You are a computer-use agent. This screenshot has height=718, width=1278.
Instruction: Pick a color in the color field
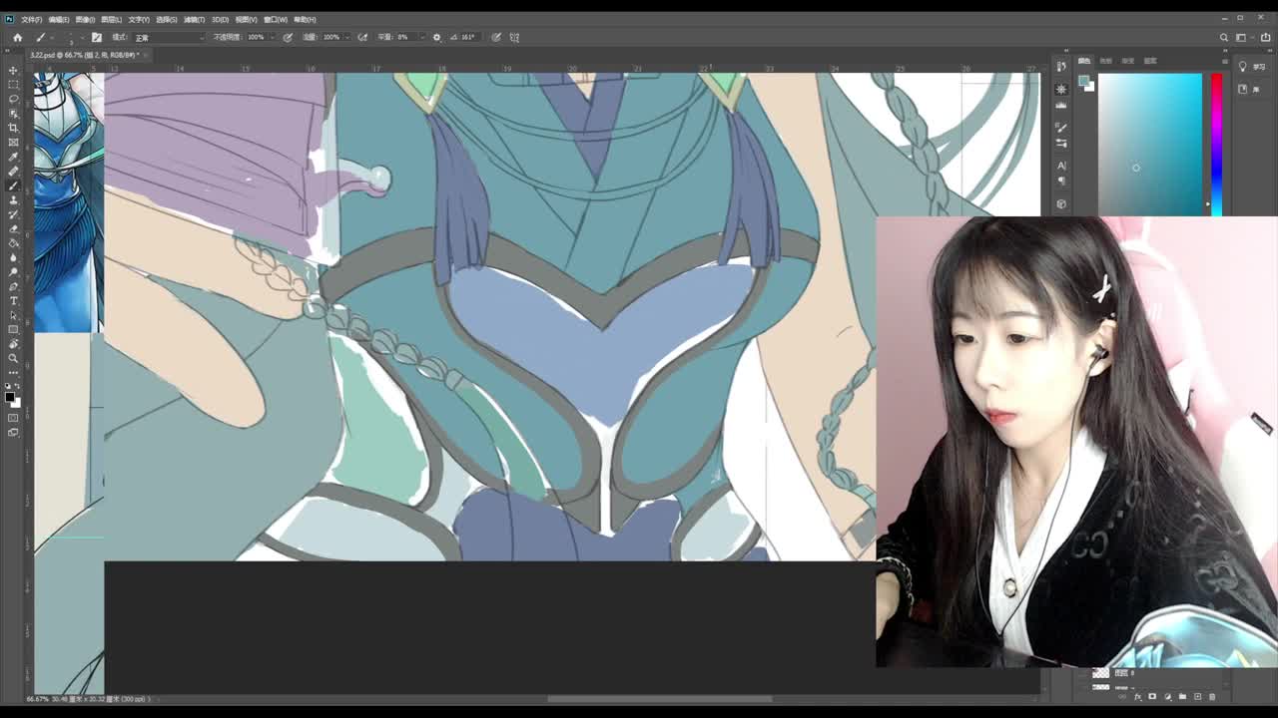(x=1150, y=145)
